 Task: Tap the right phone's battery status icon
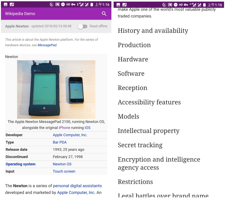pyautogui.click(x=205, y=5)
